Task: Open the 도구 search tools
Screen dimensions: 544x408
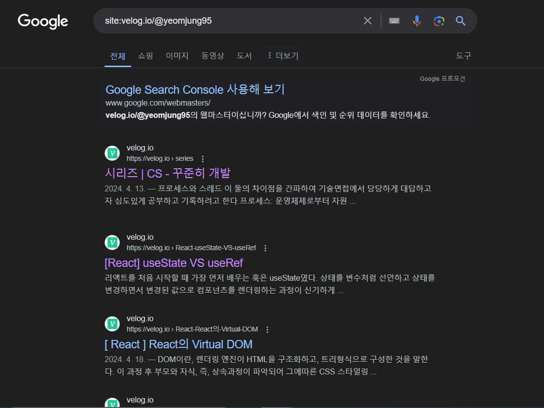Action: click(464, 56)
